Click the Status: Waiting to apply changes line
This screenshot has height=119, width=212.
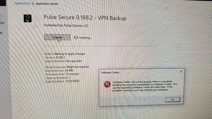(65, 54)
